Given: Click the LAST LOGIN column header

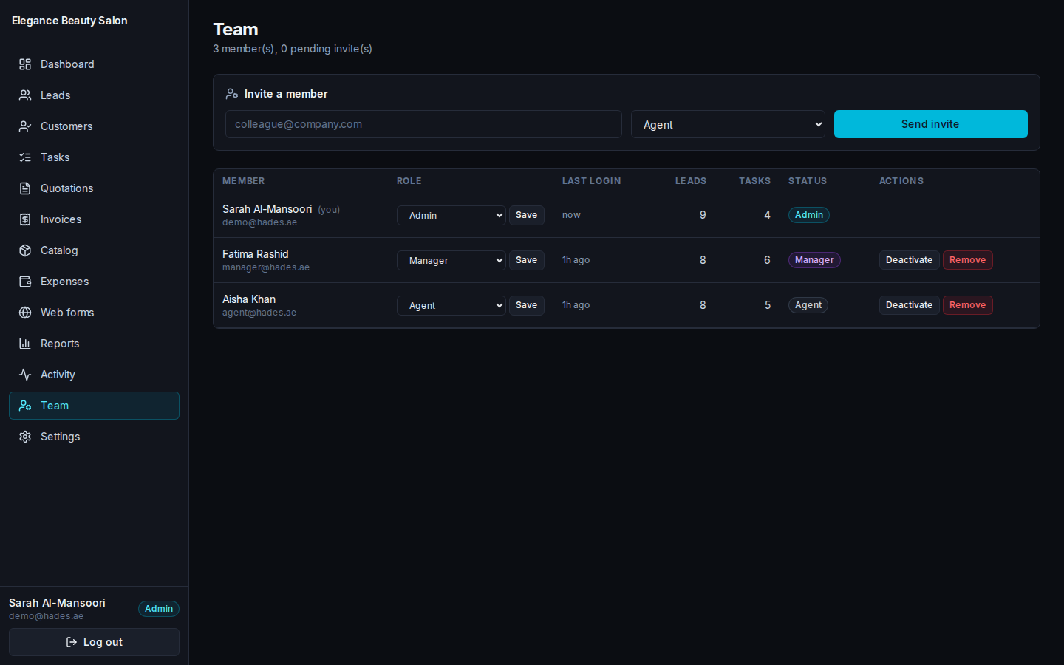Looking at the screenshot, I should [x=591, y=181].
